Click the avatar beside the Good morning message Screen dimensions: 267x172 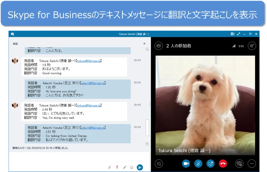15,60
